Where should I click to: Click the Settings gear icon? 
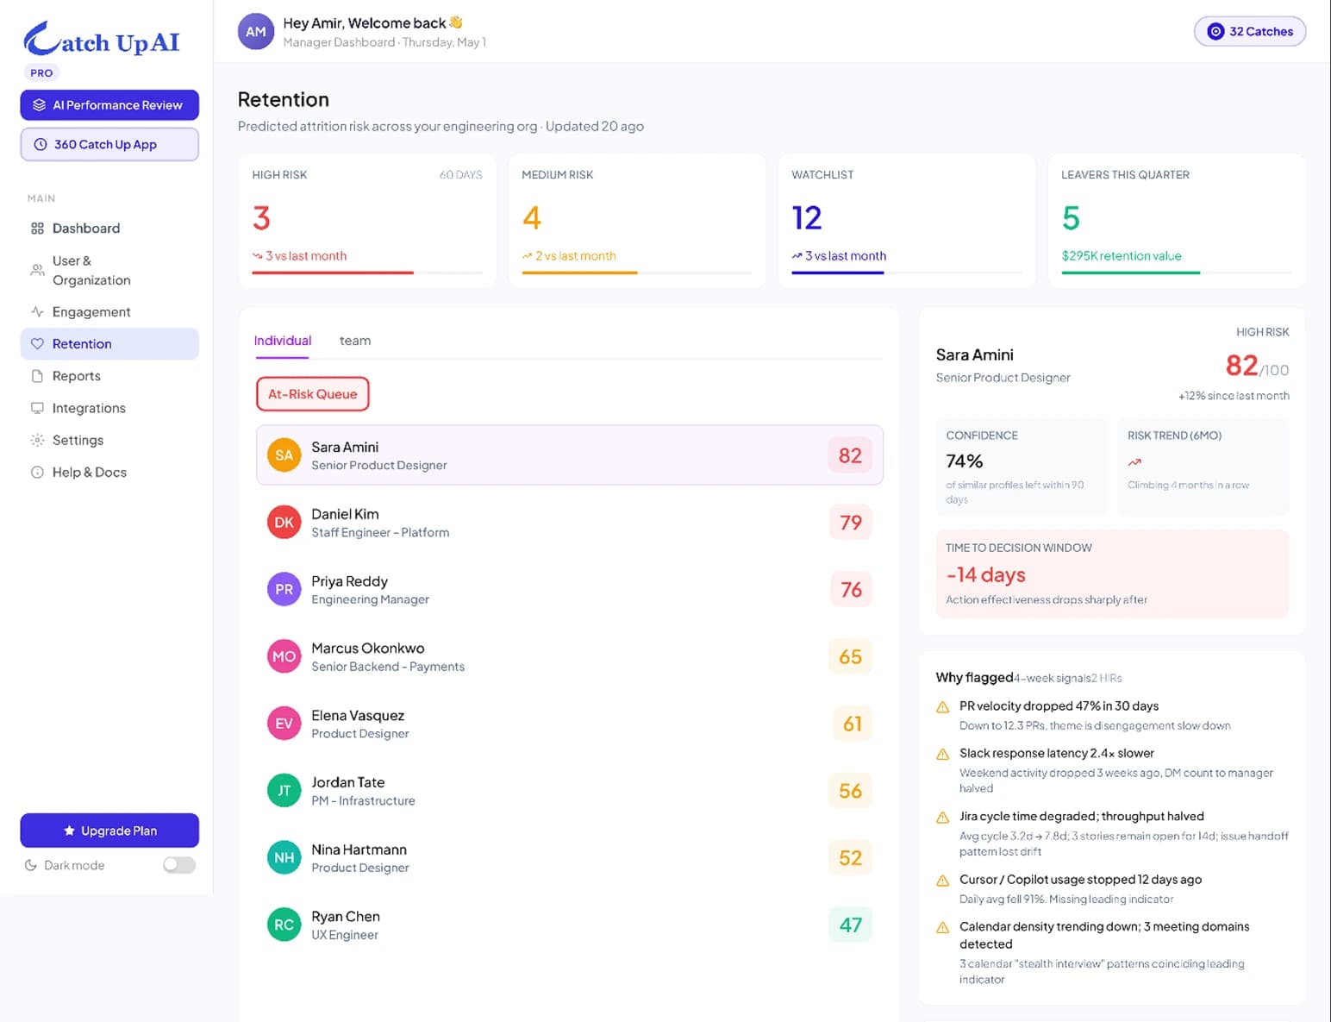point(37,440)
